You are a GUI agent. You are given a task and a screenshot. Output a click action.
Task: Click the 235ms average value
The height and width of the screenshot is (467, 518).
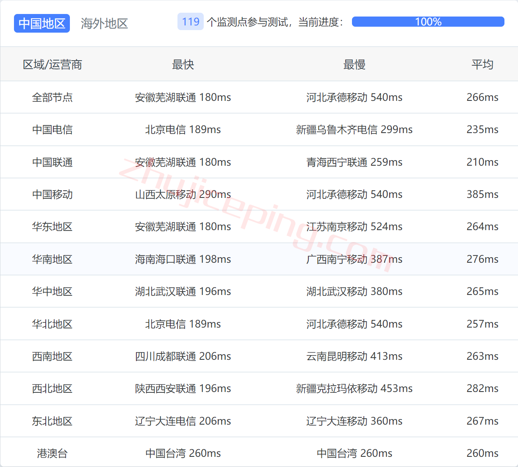coord(482,129)
